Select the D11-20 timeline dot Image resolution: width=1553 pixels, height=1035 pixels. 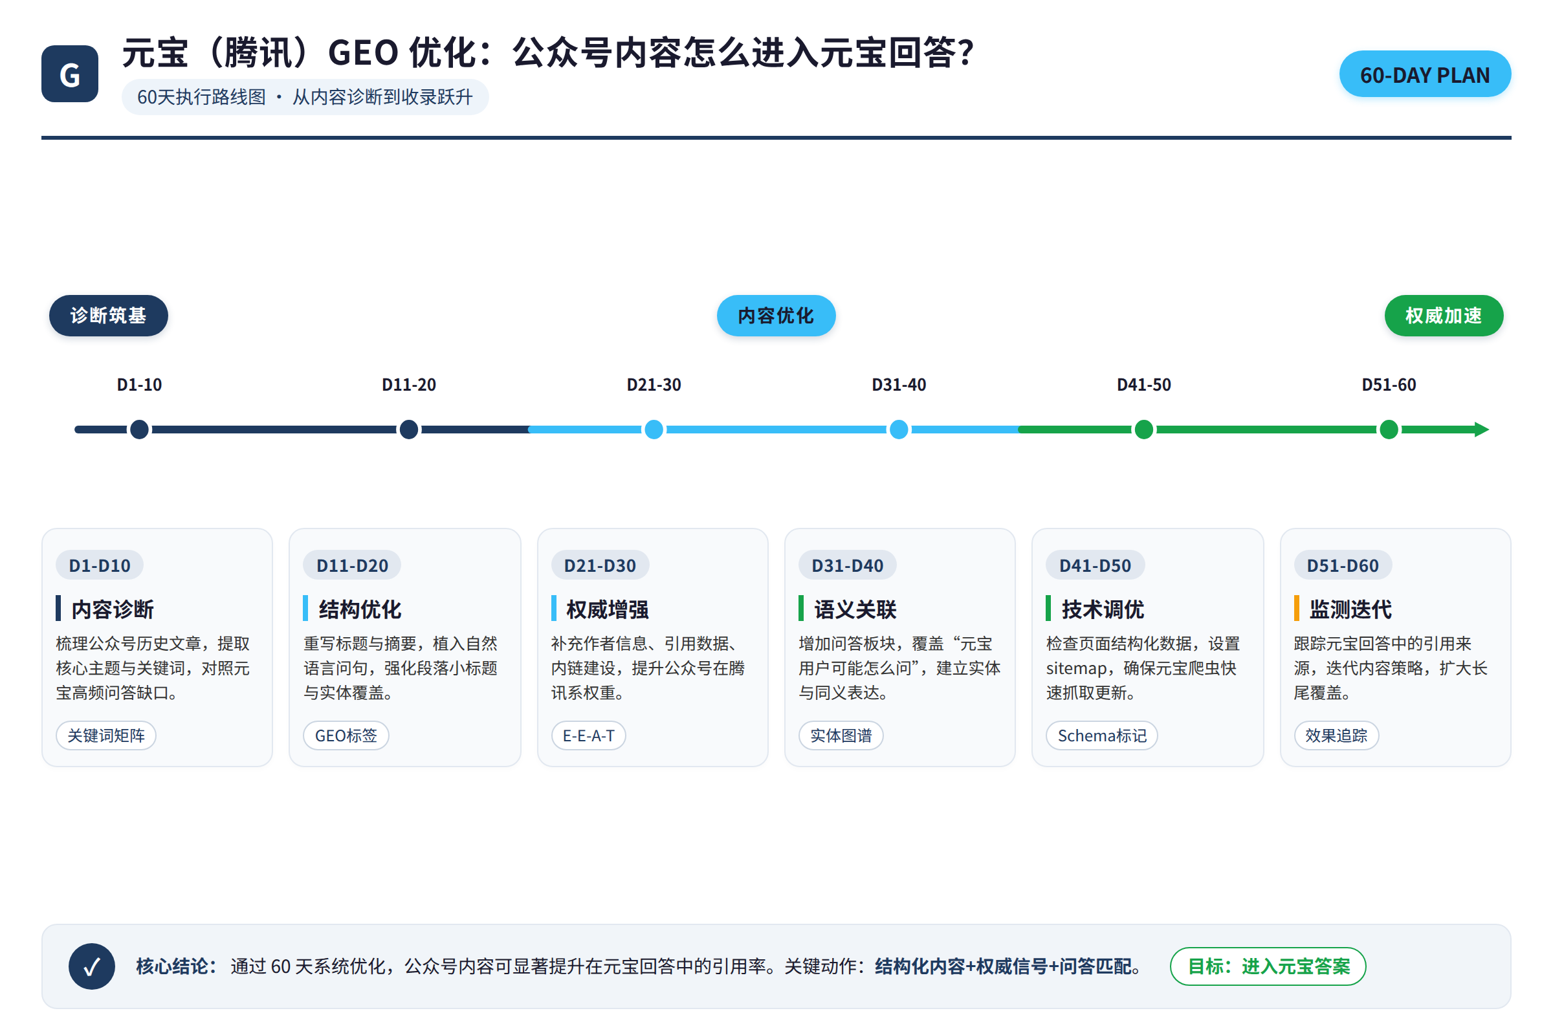pyautogui.click(x=410, y=430)
